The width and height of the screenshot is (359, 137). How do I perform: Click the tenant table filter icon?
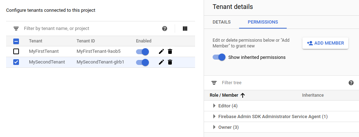click(16, 29)
